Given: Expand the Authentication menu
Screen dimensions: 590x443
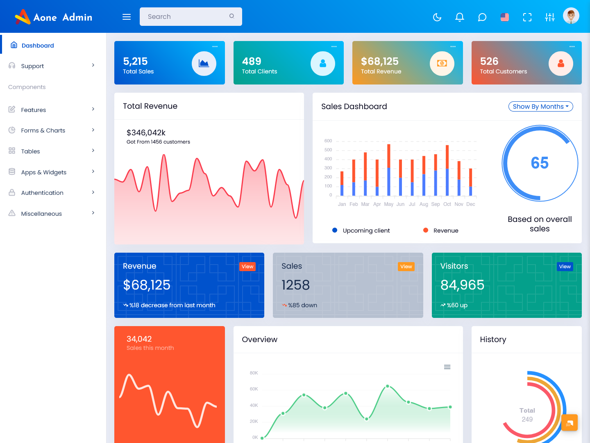Looking at the screenshot, I should [42, 192].
